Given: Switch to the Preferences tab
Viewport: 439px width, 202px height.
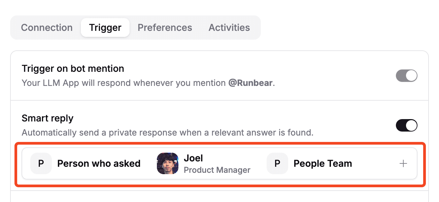Looking at the screenshot, I should tap(165, 28).
